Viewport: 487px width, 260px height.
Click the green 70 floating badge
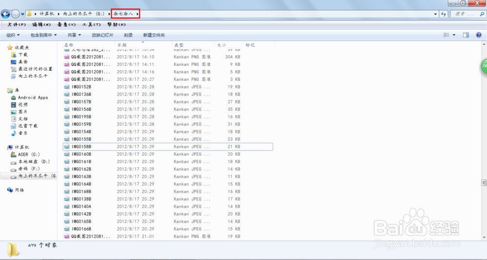484,66
